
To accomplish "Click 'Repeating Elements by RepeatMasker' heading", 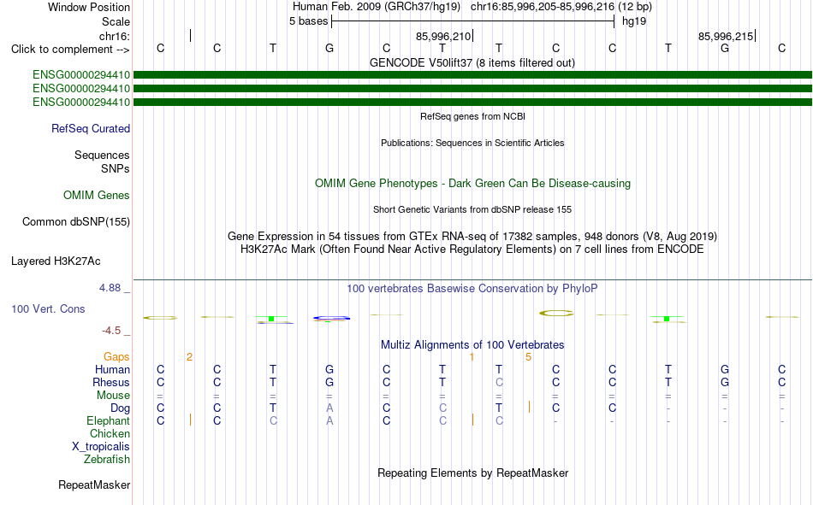I will pos(473,473).
